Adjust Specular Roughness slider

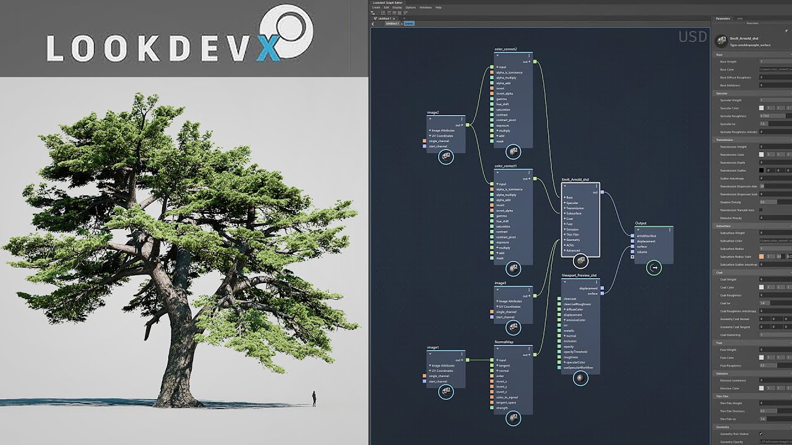[776, 116]
